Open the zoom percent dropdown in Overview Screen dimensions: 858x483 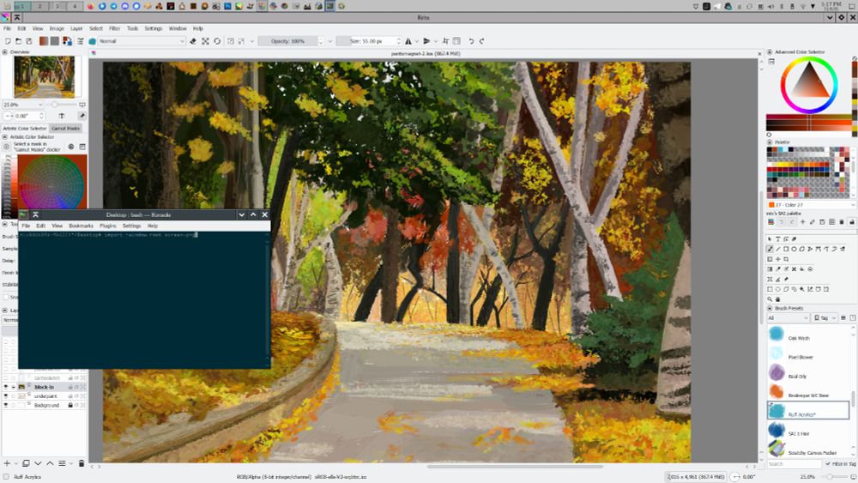tap(23, 105)
